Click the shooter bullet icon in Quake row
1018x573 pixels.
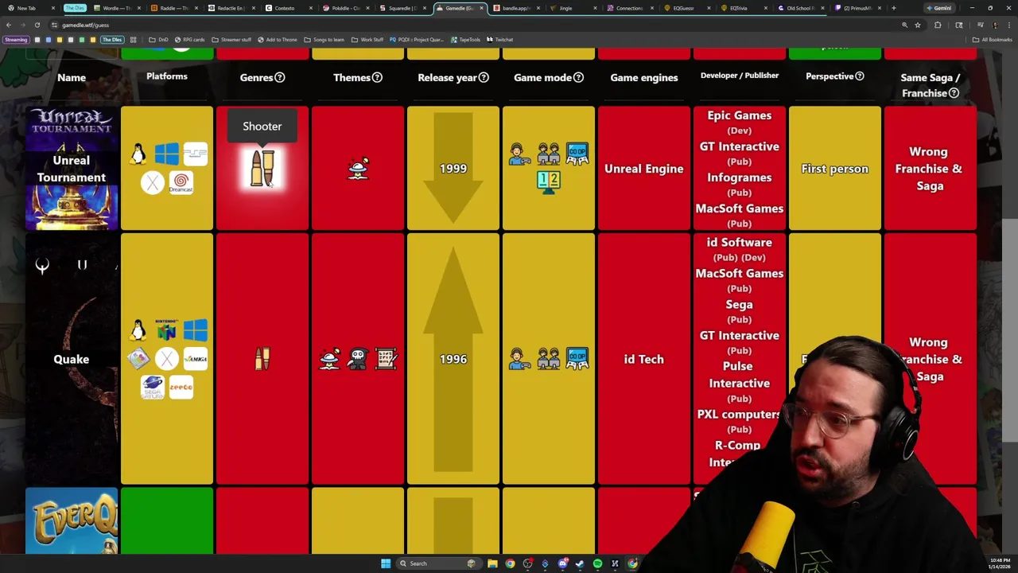[262, 360]
